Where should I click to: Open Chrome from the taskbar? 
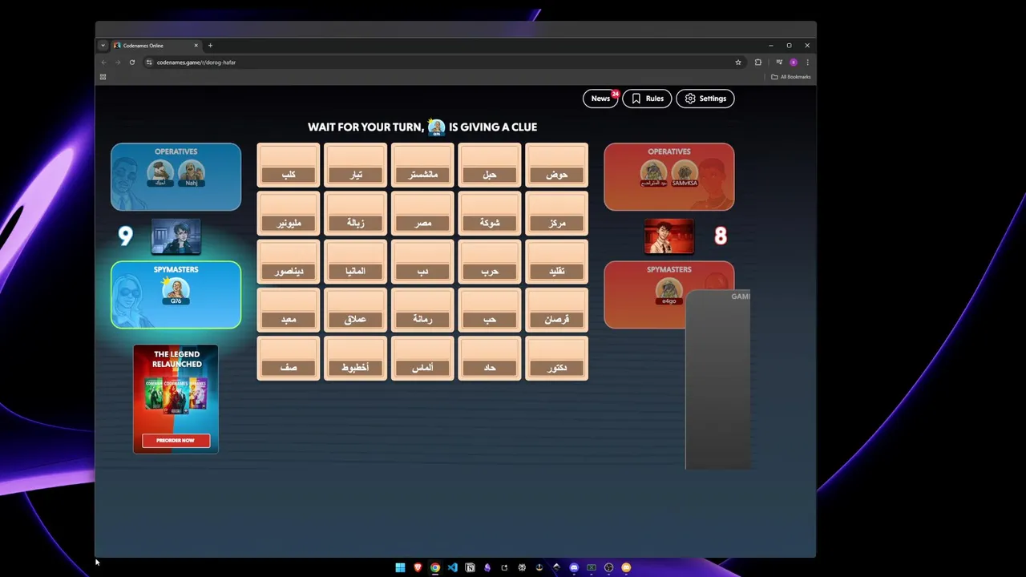pos(435,567)
